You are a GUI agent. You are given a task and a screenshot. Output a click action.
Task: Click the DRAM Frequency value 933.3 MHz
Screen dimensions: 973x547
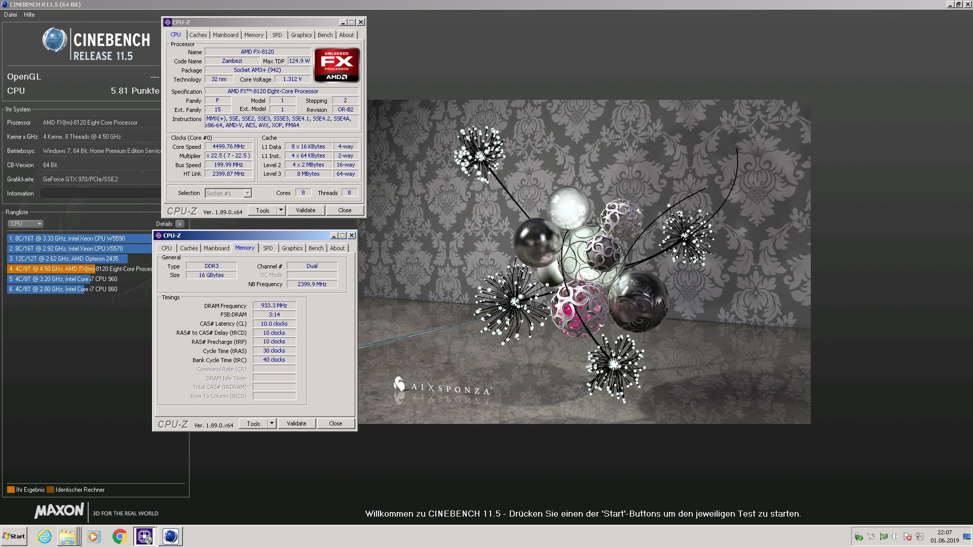point(274,306)
